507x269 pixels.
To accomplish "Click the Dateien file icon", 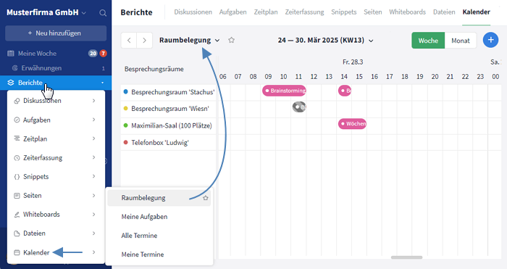I will [17, 233].
